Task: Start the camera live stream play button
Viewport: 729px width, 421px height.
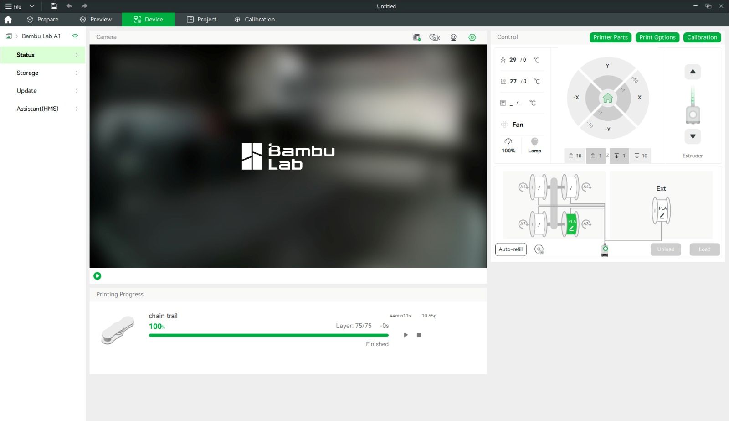Action: coord(97,276)
